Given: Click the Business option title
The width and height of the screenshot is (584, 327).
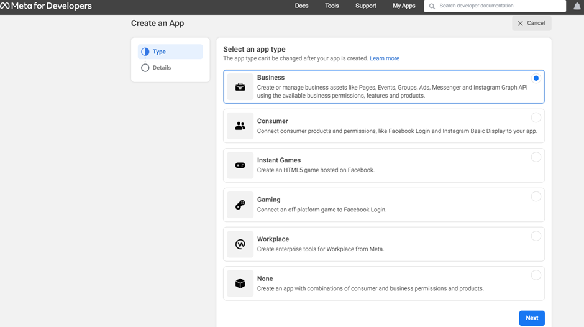Looking at the screenshot, I should pos(271,78).
